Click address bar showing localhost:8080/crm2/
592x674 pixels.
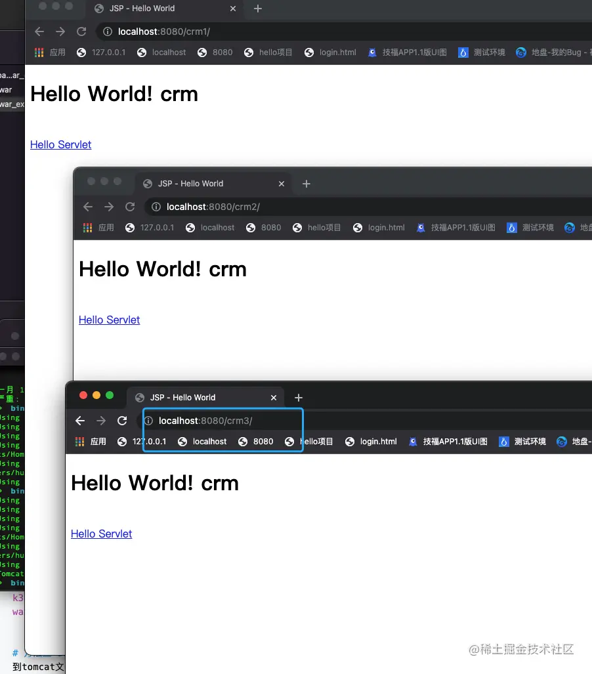[x=368, y=207]
